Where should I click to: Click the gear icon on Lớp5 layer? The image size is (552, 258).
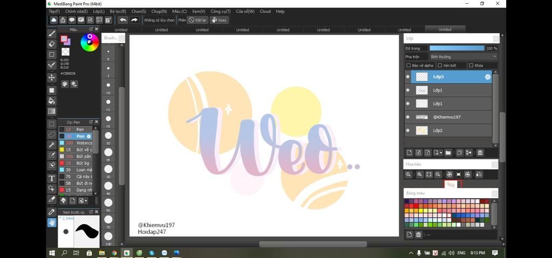[487, 77]
